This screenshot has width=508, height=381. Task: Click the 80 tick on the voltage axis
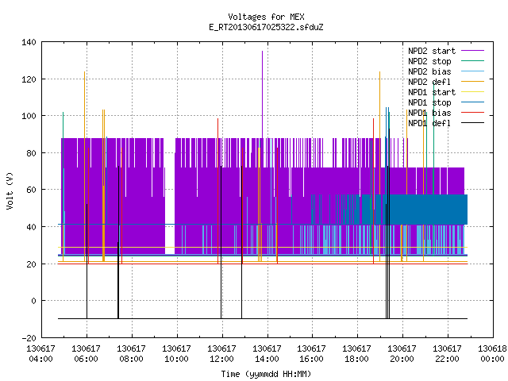31,153
